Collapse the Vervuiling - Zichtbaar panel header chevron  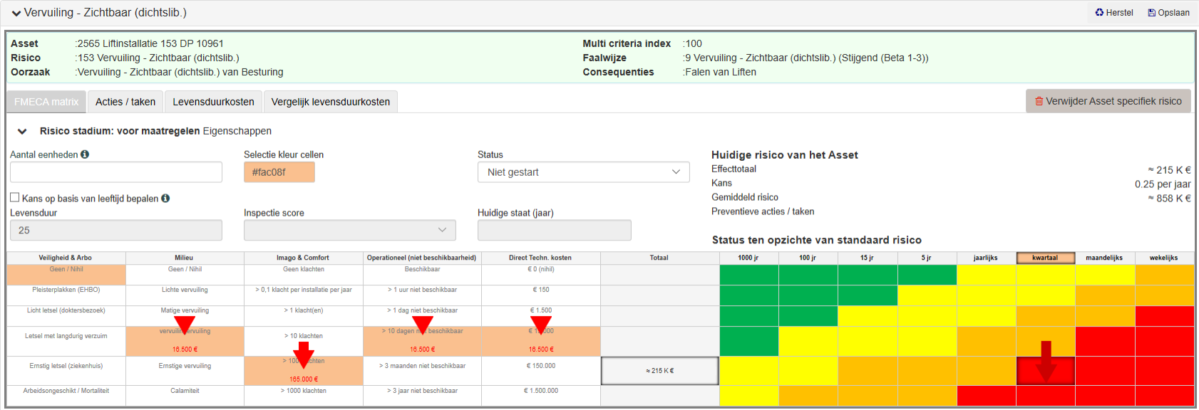pyautogui.click(x=16, y=13)
